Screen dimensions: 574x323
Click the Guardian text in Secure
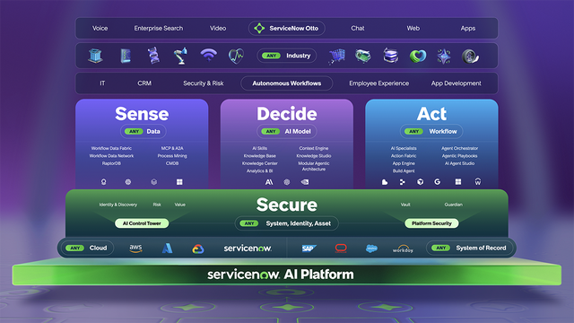(453, 205)
